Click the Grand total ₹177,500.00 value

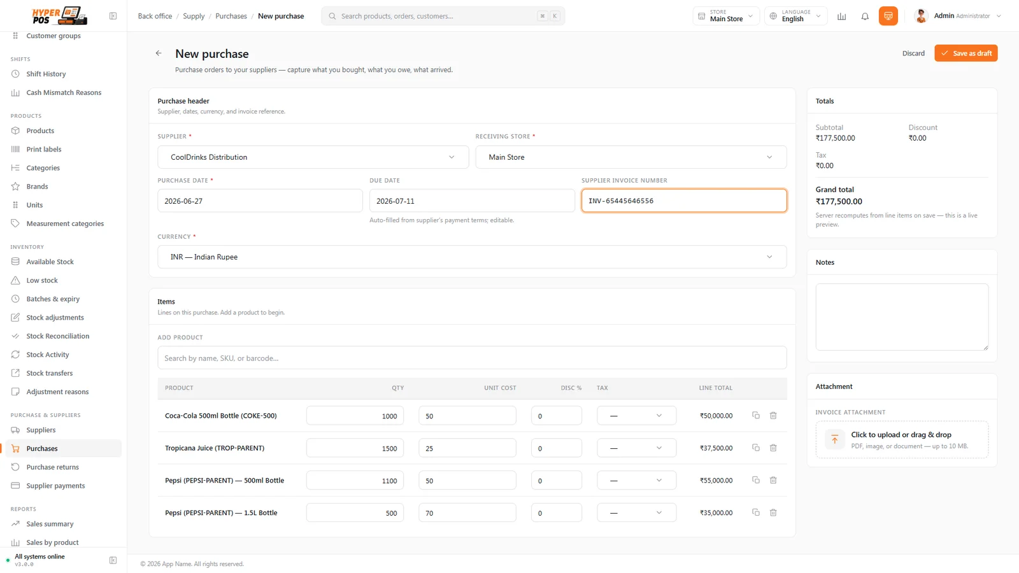[839, 202]
